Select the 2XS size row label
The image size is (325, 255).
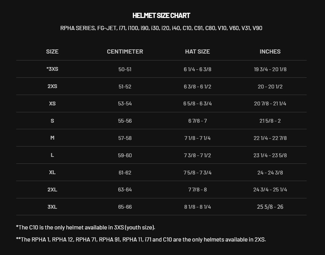(x=52, y=86)
